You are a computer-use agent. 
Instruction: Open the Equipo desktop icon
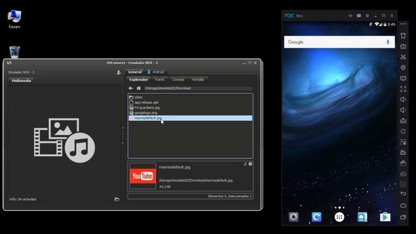[14, 19]
